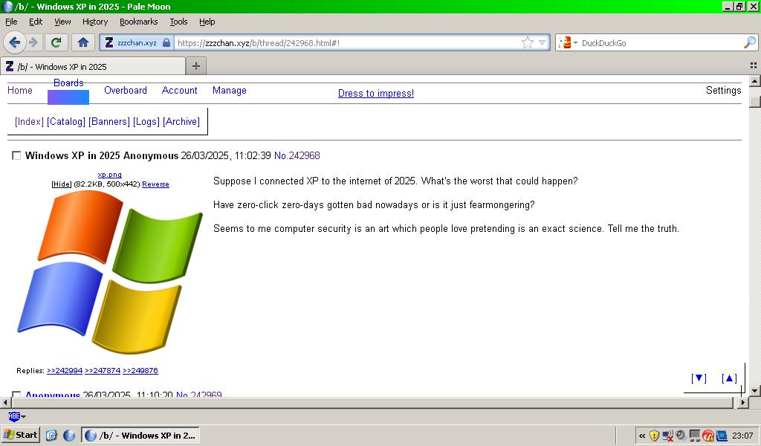Click the blue gradient box under Boards
Viewport: 761px width, 446px height.
[68, 97]
